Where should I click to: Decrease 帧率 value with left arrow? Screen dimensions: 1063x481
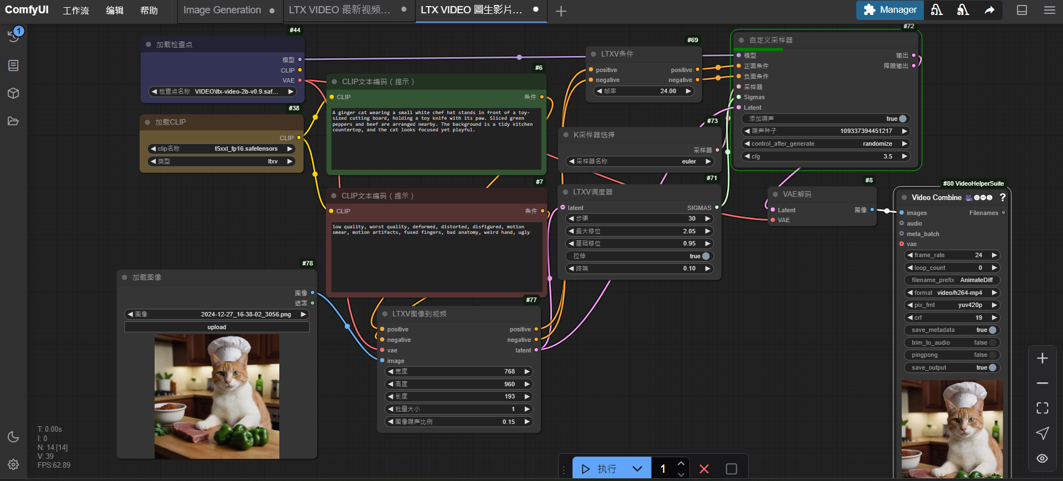599,91
